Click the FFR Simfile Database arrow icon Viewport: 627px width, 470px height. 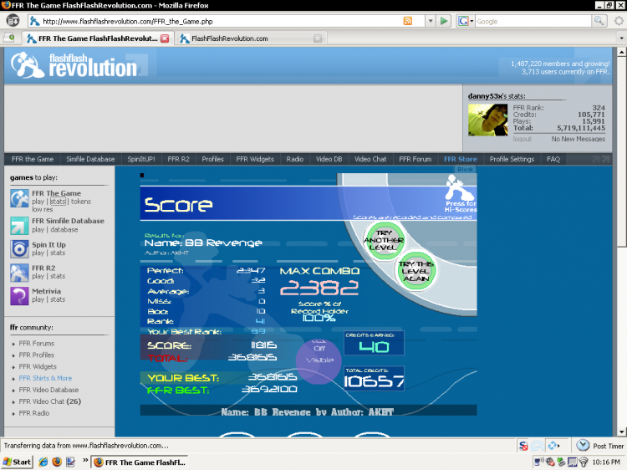click(x=19, y=226)
